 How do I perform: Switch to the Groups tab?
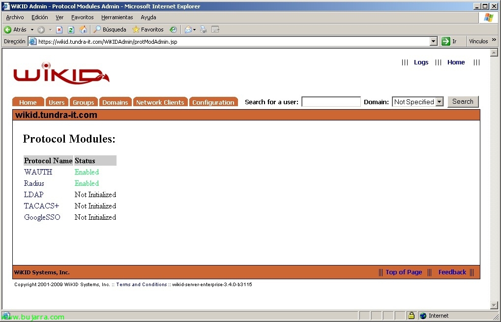point(84,102)
